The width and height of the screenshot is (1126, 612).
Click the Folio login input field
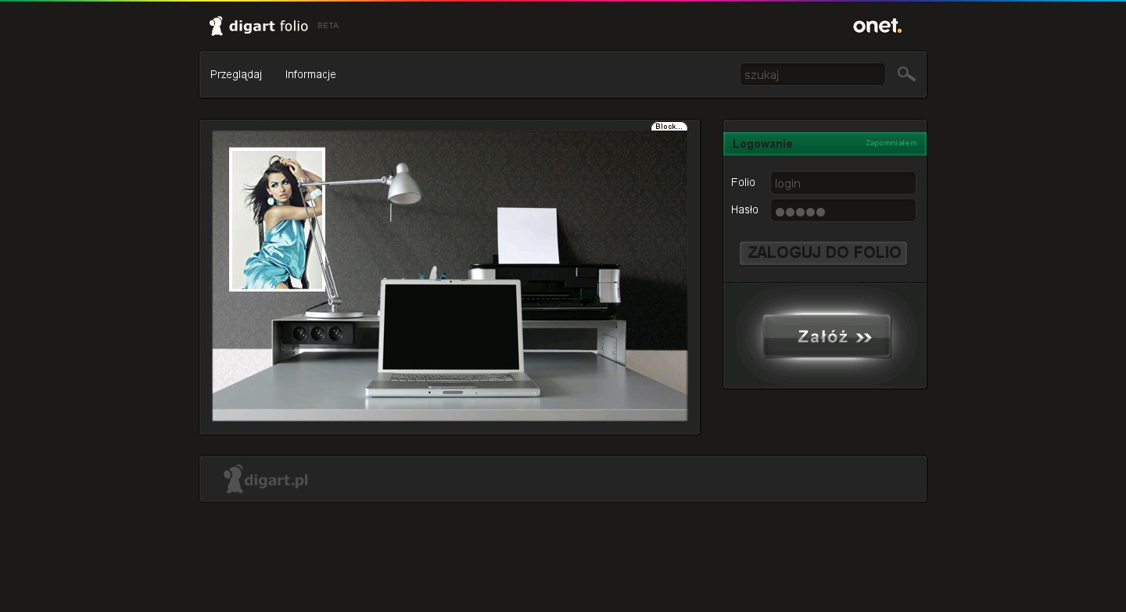842,183
